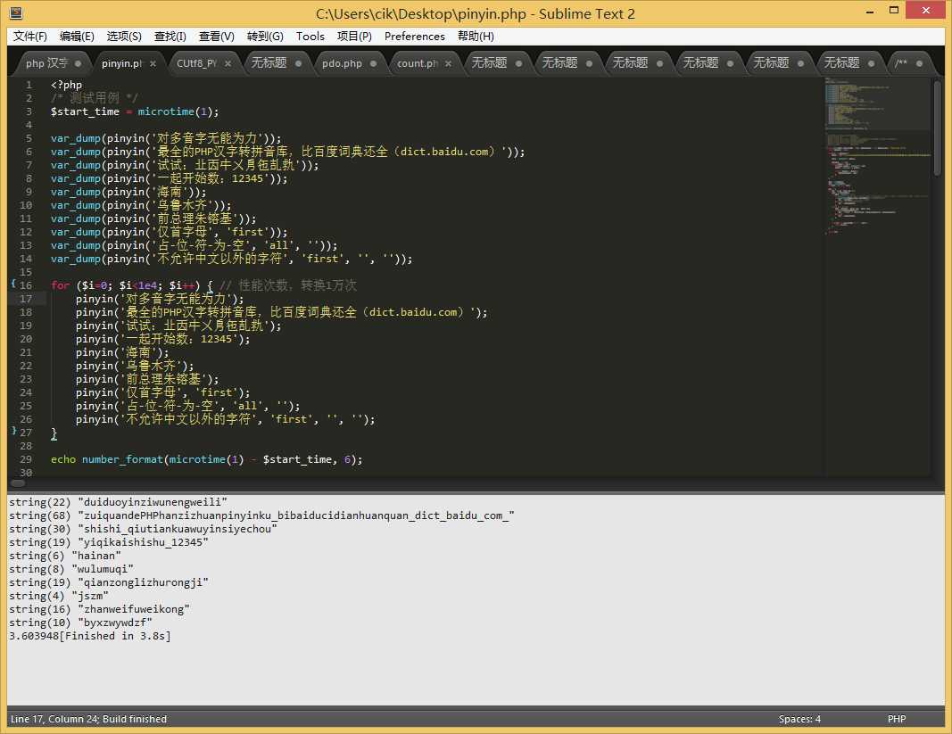The width and height of the screenshot is (952, 734).
Task: Open the Tools menu
Action: coord(310,37)
